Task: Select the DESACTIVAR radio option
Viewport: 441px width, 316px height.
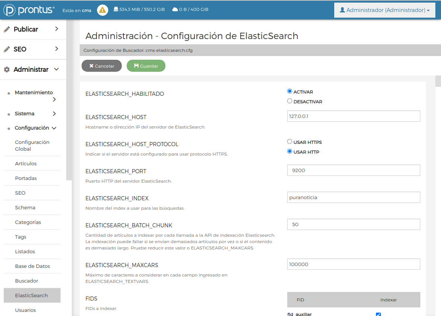Action: 290,101
